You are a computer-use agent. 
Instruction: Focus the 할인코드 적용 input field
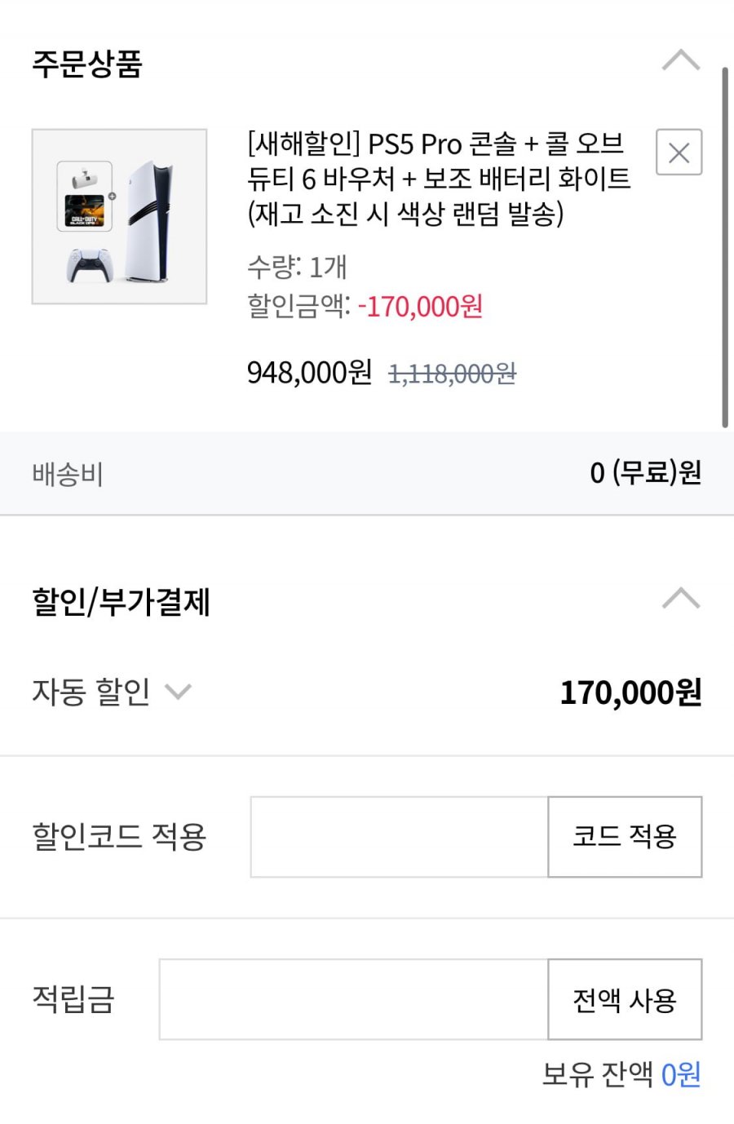(x=399, y=837)
